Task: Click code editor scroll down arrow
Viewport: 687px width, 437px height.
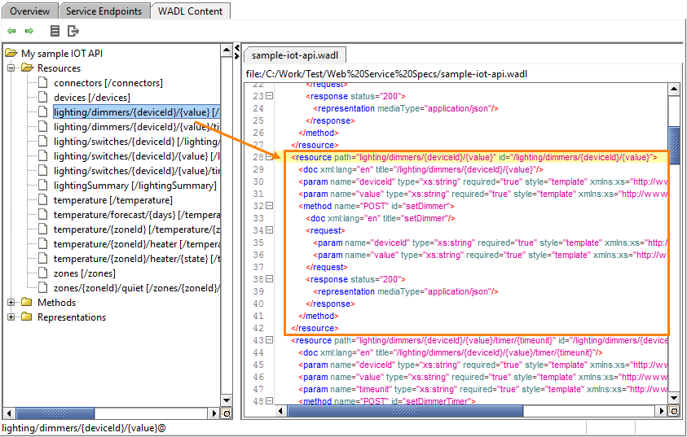Action: click(x=674, y=398)
